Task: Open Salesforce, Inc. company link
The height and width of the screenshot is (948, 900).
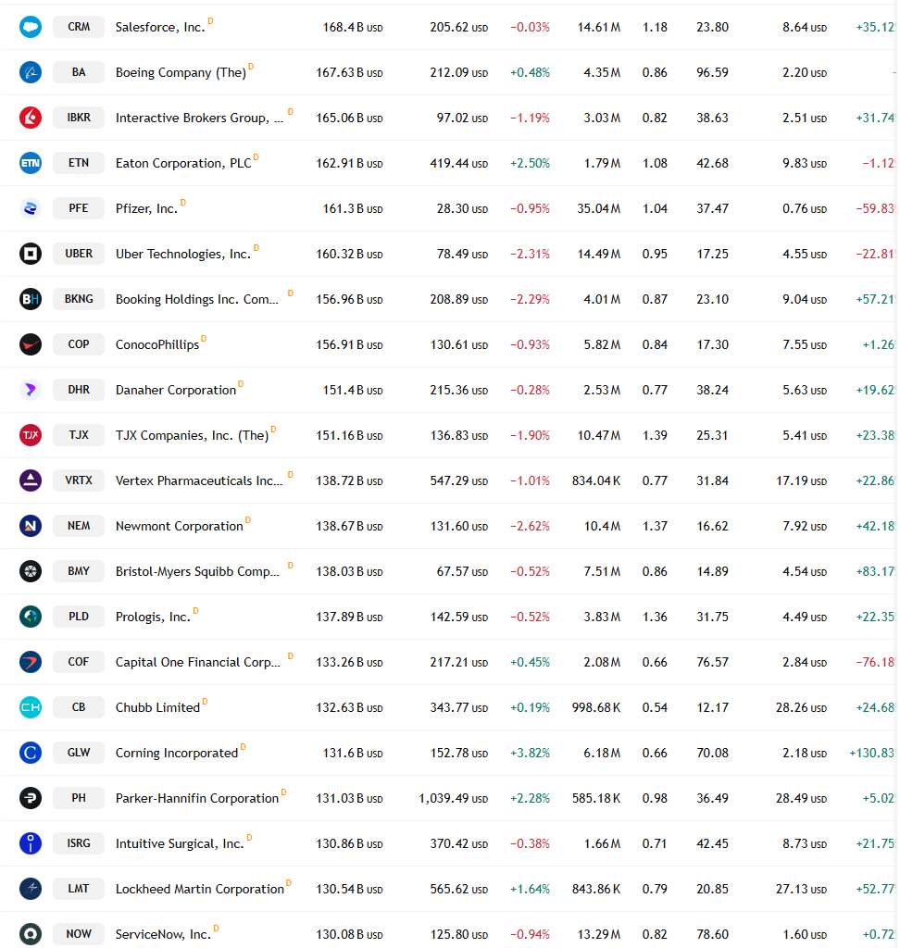Action: (160, 27)
